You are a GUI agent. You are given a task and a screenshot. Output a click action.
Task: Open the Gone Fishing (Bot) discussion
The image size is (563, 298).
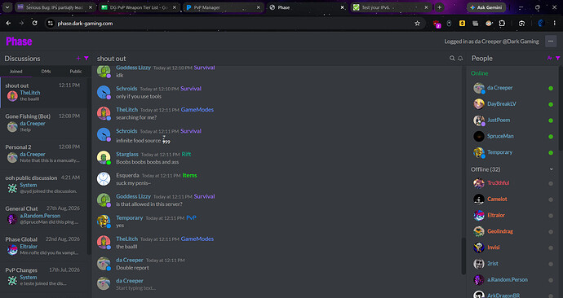click(x=43, y=123)
